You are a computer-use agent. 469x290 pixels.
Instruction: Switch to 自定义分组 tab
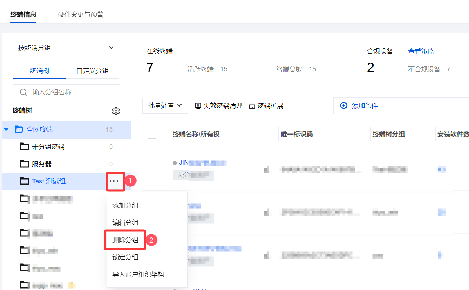tap(93, 71)
